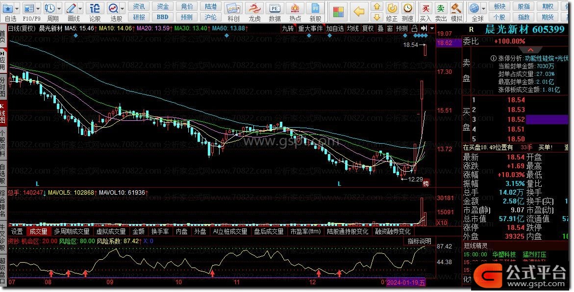Click the 竞价 button
The image size is (574, 292).
coord(187,6)
